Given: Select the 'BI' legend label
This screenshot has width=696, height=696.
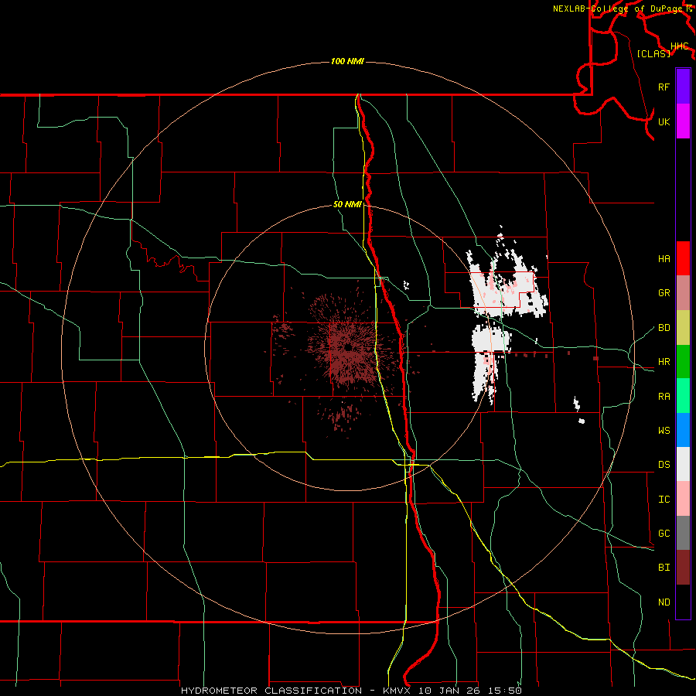Looking at the screenshot, I should (x=664, y=568).
